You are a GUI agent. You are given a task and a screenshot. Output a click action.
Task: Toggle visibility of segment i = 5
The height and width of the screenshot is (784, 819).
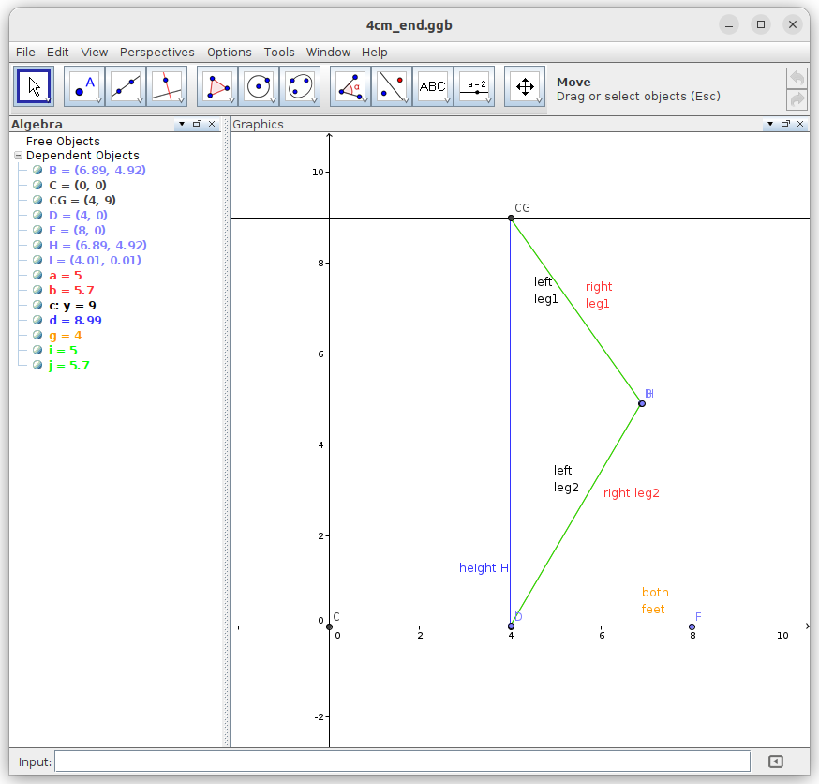tap(37, 350)
